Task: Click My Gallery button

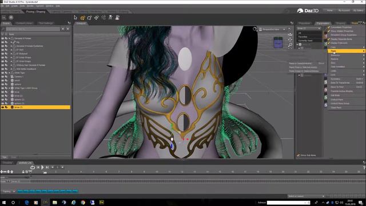Action: point(358,10)
